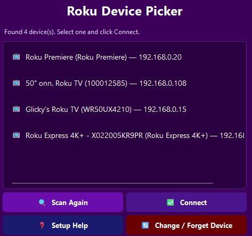Click the green checkmark icon on Connect
This screenshot has width=252, height=236.
170,202
